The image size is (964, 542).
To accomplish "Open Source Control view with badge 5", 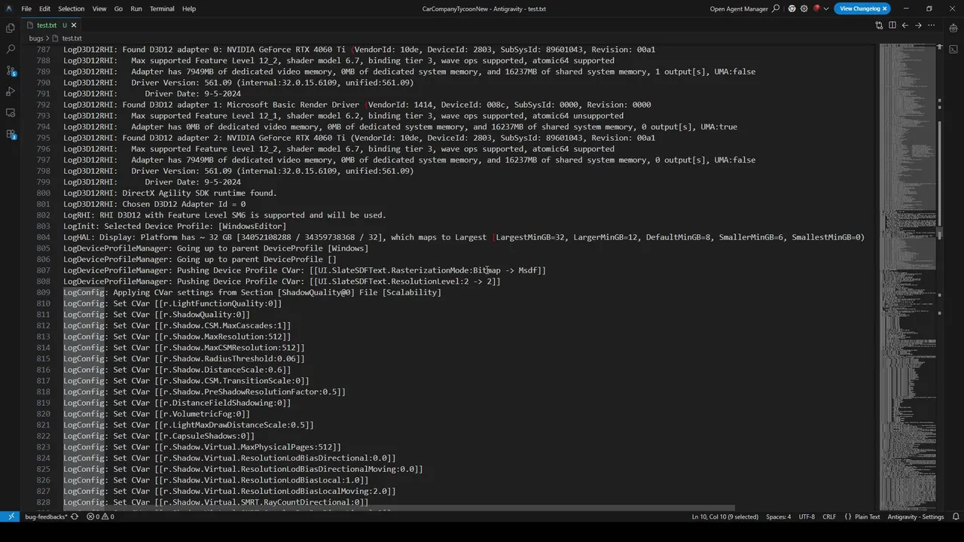I will coord(11,70).
